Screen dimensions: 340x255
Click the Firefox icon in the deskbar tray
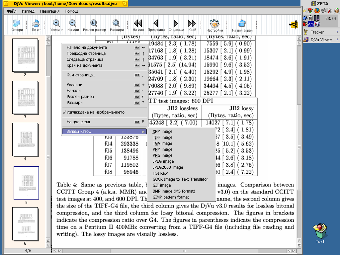(x=317, y=10)
